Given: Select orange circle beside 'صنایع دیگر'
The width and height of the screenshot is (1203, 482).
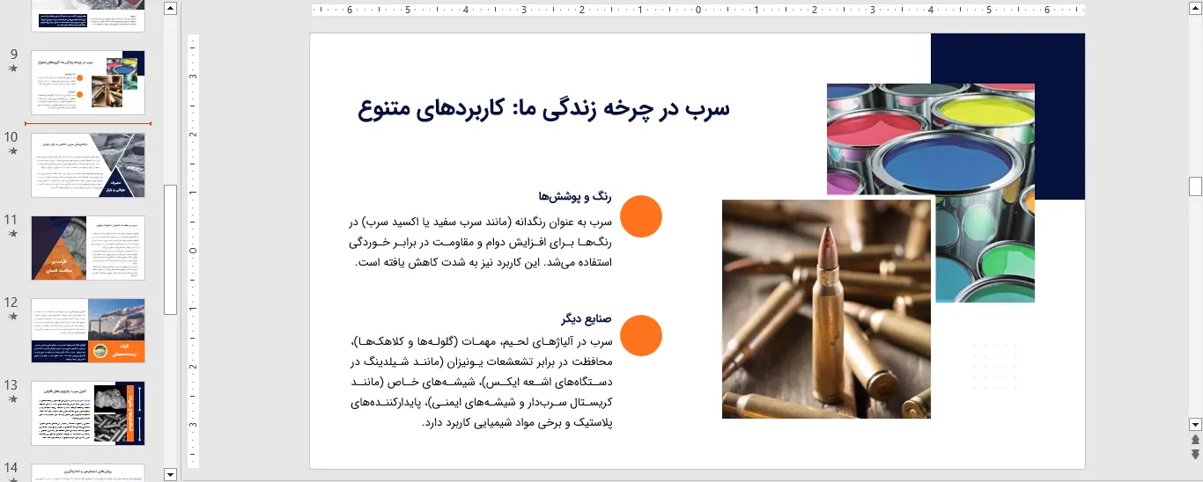Looking at the screenshot, I should click(641, 335).
